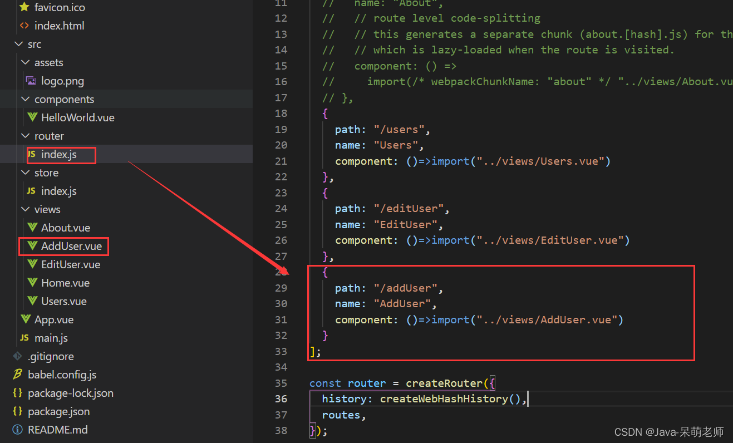
Task: Click the image icon next to logo.png
Action: click(31, 81)
